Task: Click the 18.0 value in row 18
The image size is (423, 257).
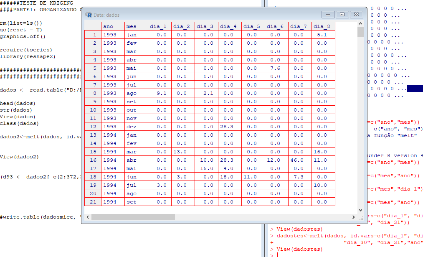Action: (x=230, y=177)
